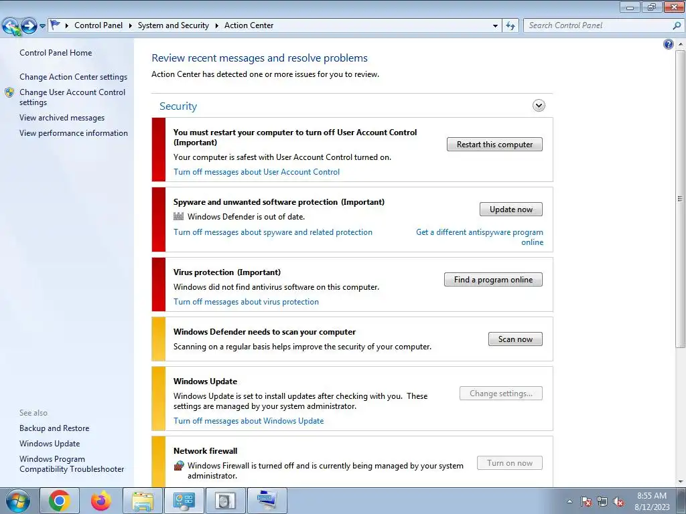Launch Firefox from taskbar
686x514 pixels.
[100, 501]
